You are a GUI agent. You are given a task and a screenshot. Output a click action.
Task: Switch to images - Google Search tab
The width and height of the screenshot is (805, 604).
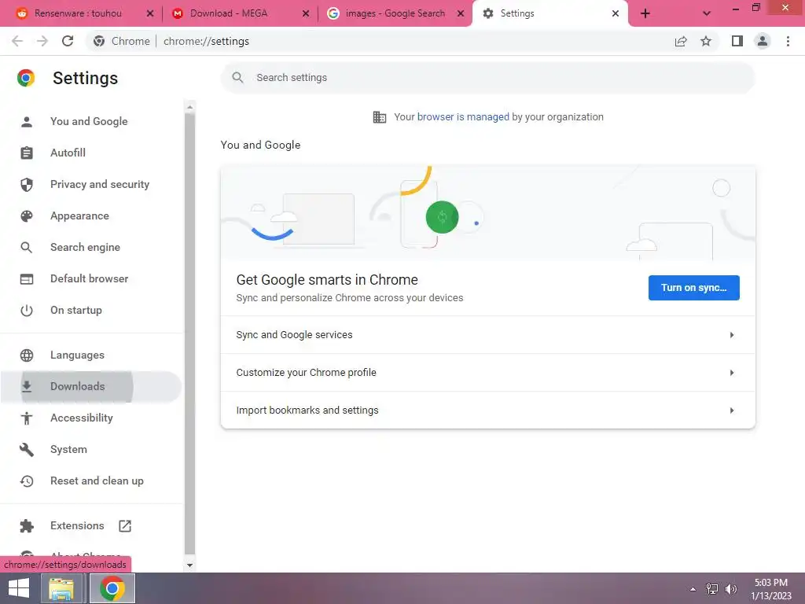pyautogui.click(x=395, y=13)
